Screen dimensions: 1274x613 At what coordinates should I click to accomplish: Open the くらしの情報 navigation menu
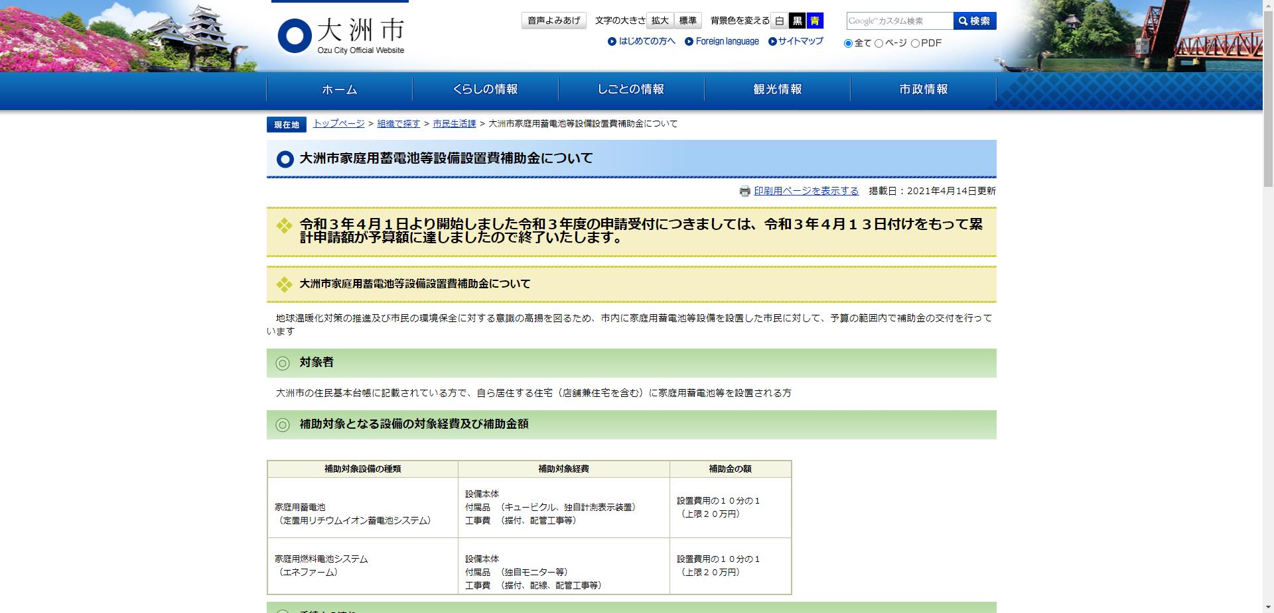tap(486, 89)
